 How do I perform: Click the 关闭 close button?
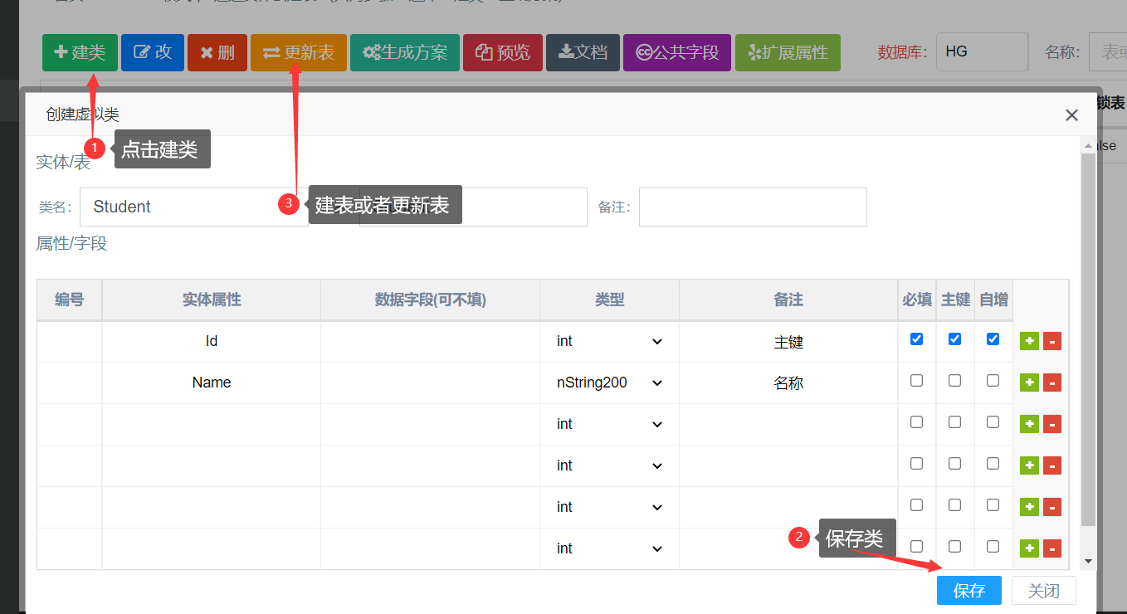pos(1043,591)
